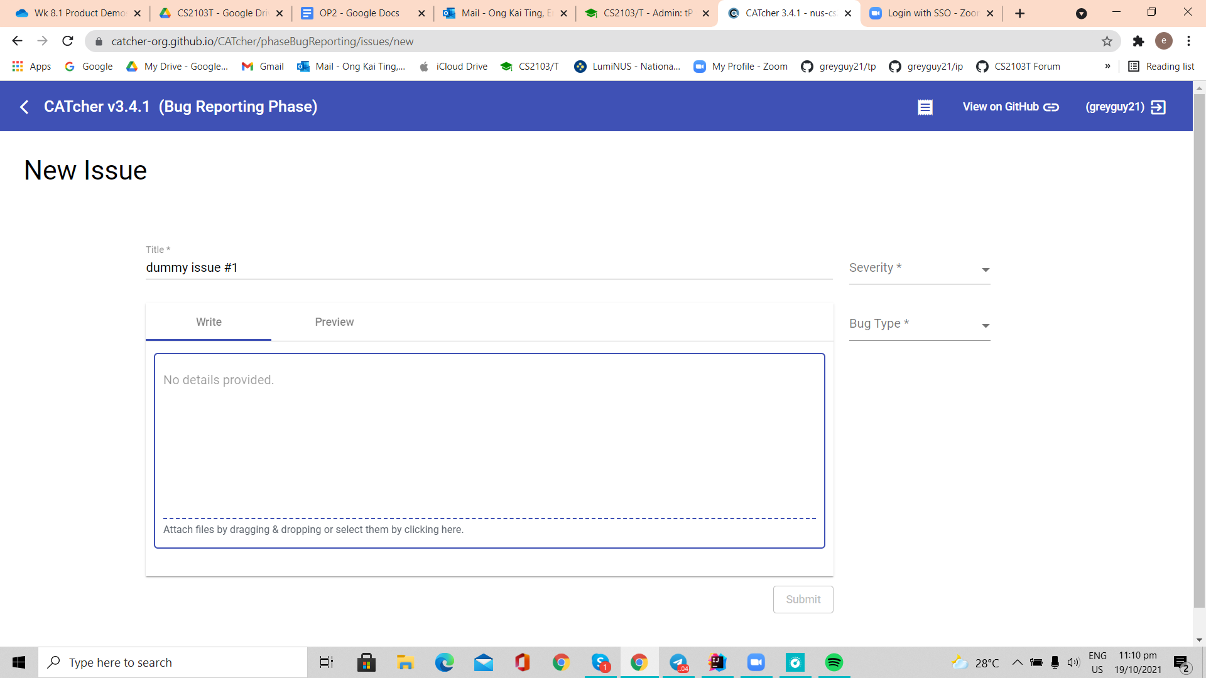Image resolution: width=1206 pixels, height=678 pixels.
Task: Switch to the OP2 Google Docs tab
Action: point(359,13)
